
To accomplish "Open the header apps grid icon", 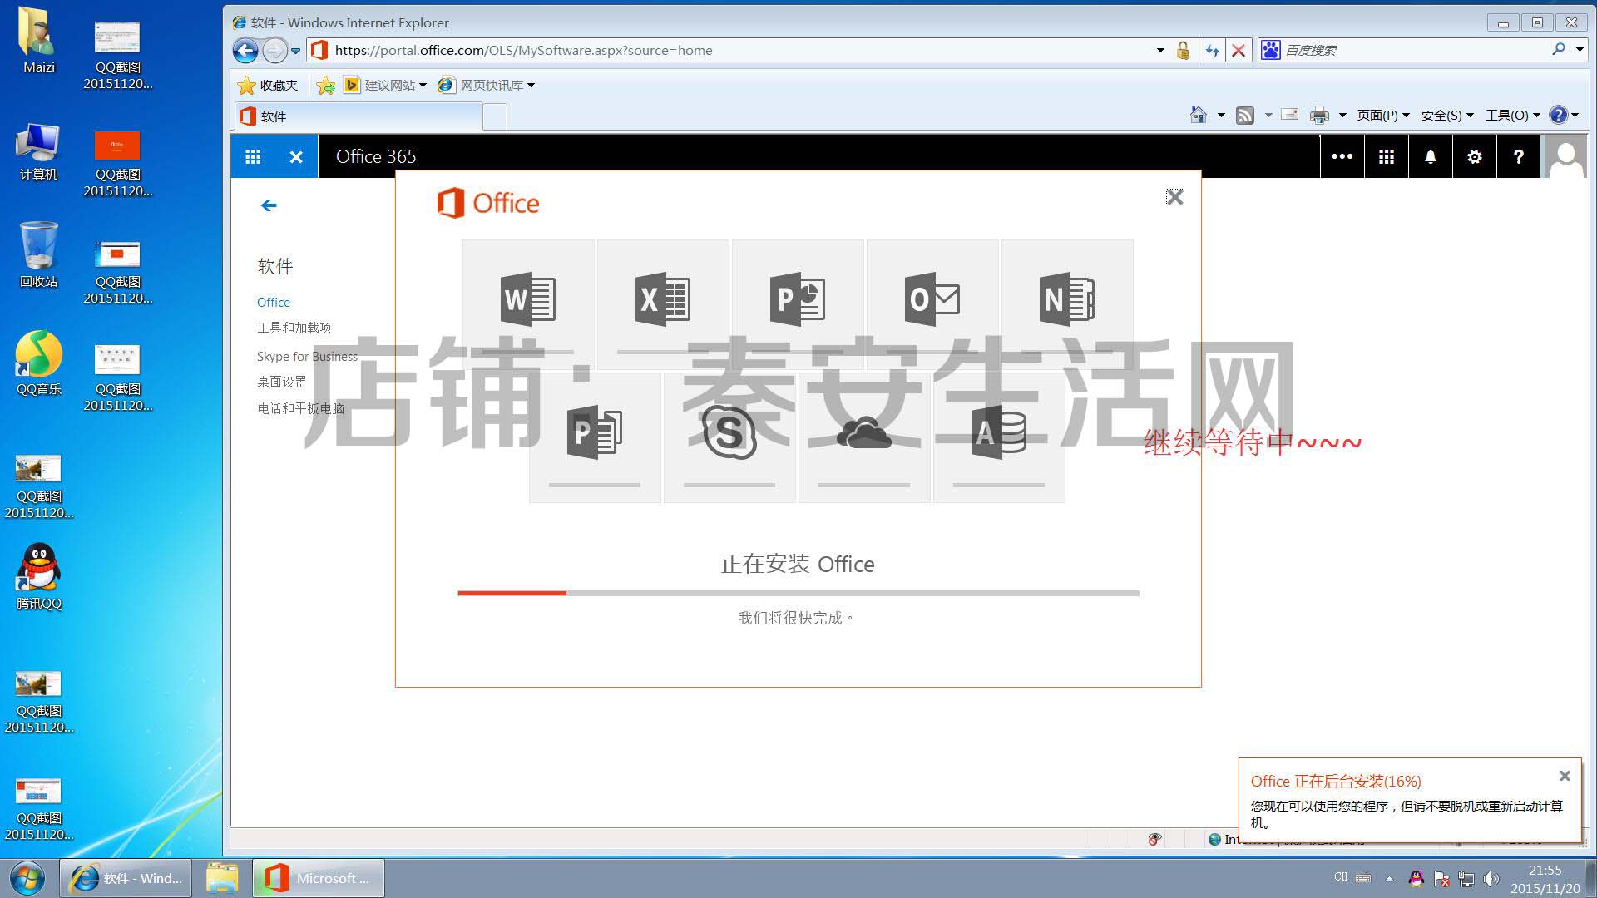I will (x=1387, y=156).
